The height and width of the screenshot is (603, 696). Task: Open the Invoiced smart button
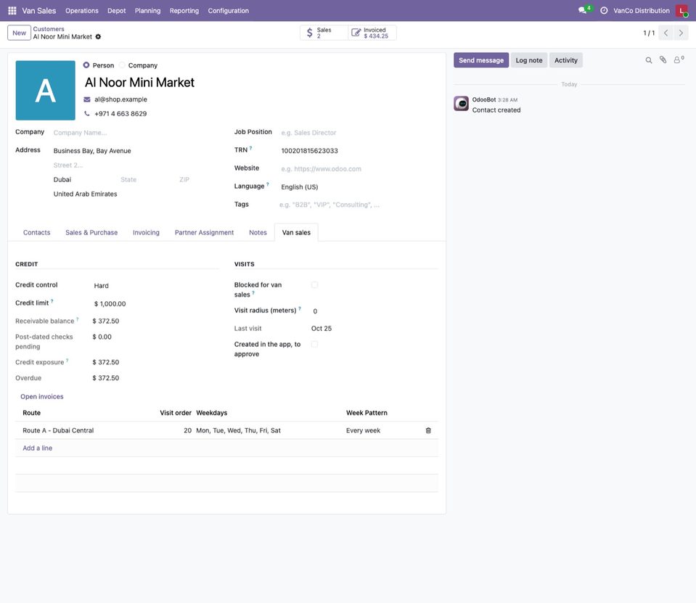[372, 33]
